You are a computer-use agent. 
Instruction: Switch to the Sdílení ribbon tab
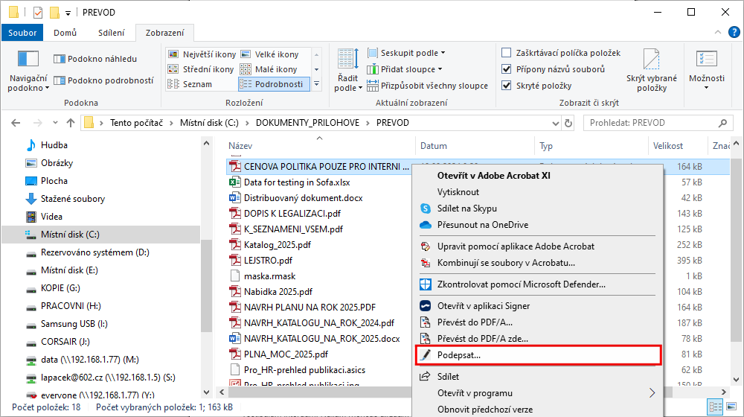click(111, 32)
